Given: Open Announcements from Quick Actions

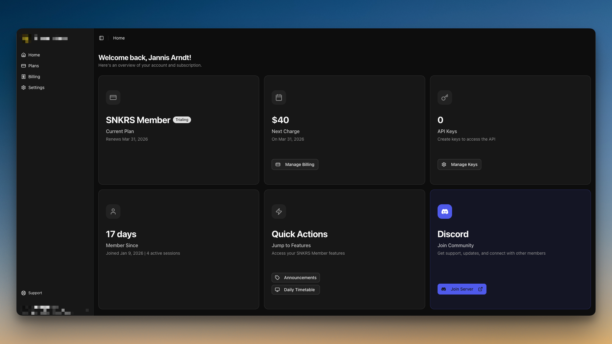Looking at the screenshot, I should click(x=295, y=277).
